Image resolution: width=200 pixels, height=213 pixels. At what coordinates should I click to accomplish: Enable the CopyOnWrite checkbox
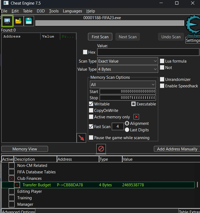click(x=91, y=110)
